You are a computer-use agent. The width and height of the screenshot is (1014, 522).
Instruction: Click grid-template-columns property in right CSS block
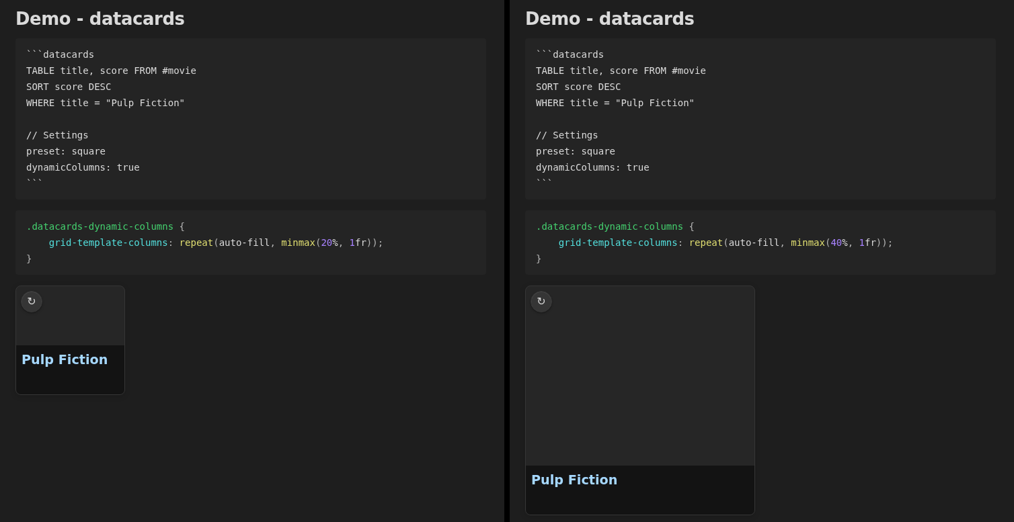617,243
